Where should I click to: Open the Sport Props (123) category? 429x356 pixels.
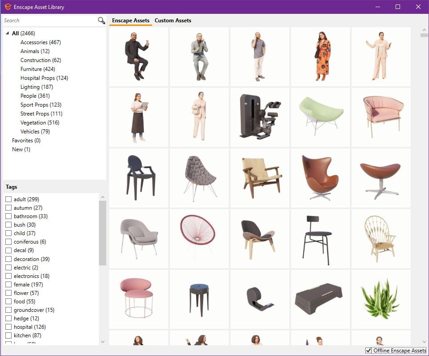coord(41,105)
